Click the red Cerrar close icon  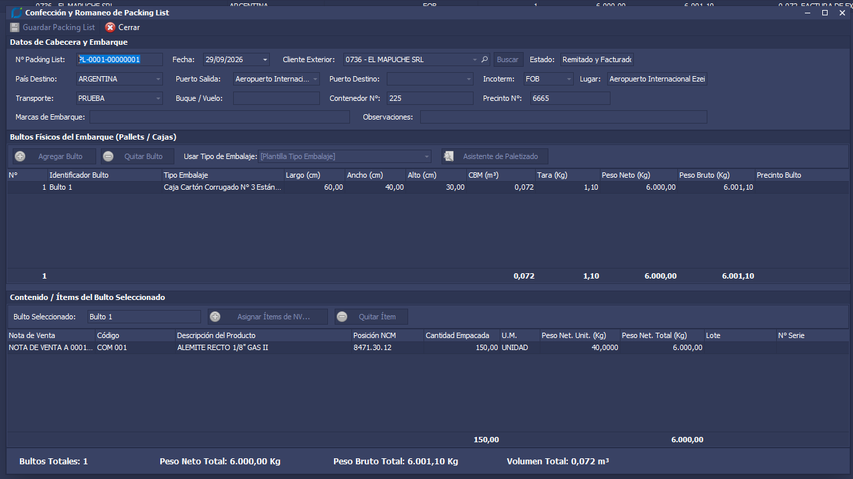point(110,27)
